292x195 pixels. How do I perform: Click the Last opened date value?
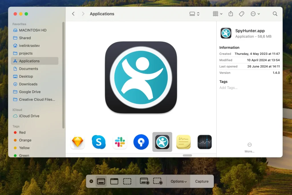263,66
